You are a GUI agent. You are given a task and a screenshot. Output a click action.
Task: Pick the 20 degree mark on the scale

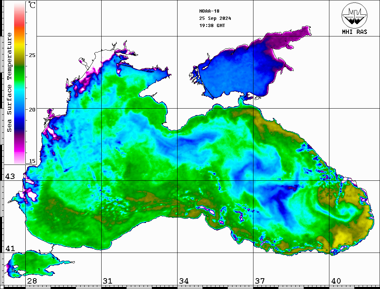click(x=32, y=109)
